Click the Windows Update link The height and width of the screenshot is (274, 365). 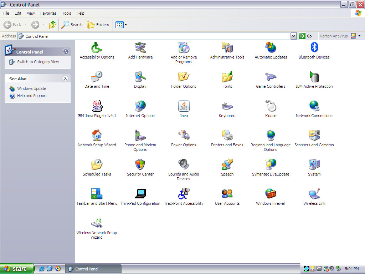31,88
